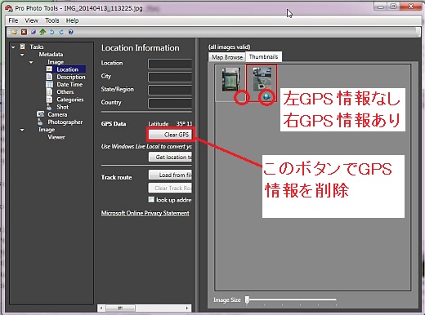Select the Viewer tree item

(x=56, y=137)
